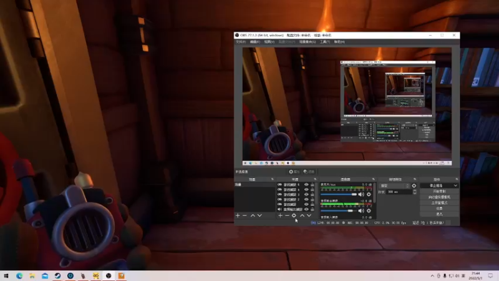Open source properties gear in 来源 panel toolbar
499x281 pixels.
pyautogui.click(x=294, y=215)
